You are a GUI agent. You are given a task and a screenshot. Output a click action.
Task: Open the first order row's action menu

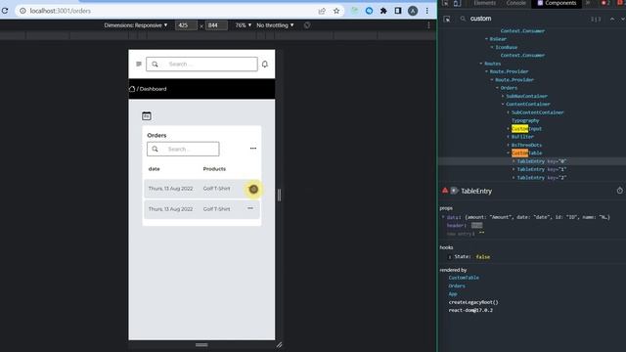pos(253,189)
